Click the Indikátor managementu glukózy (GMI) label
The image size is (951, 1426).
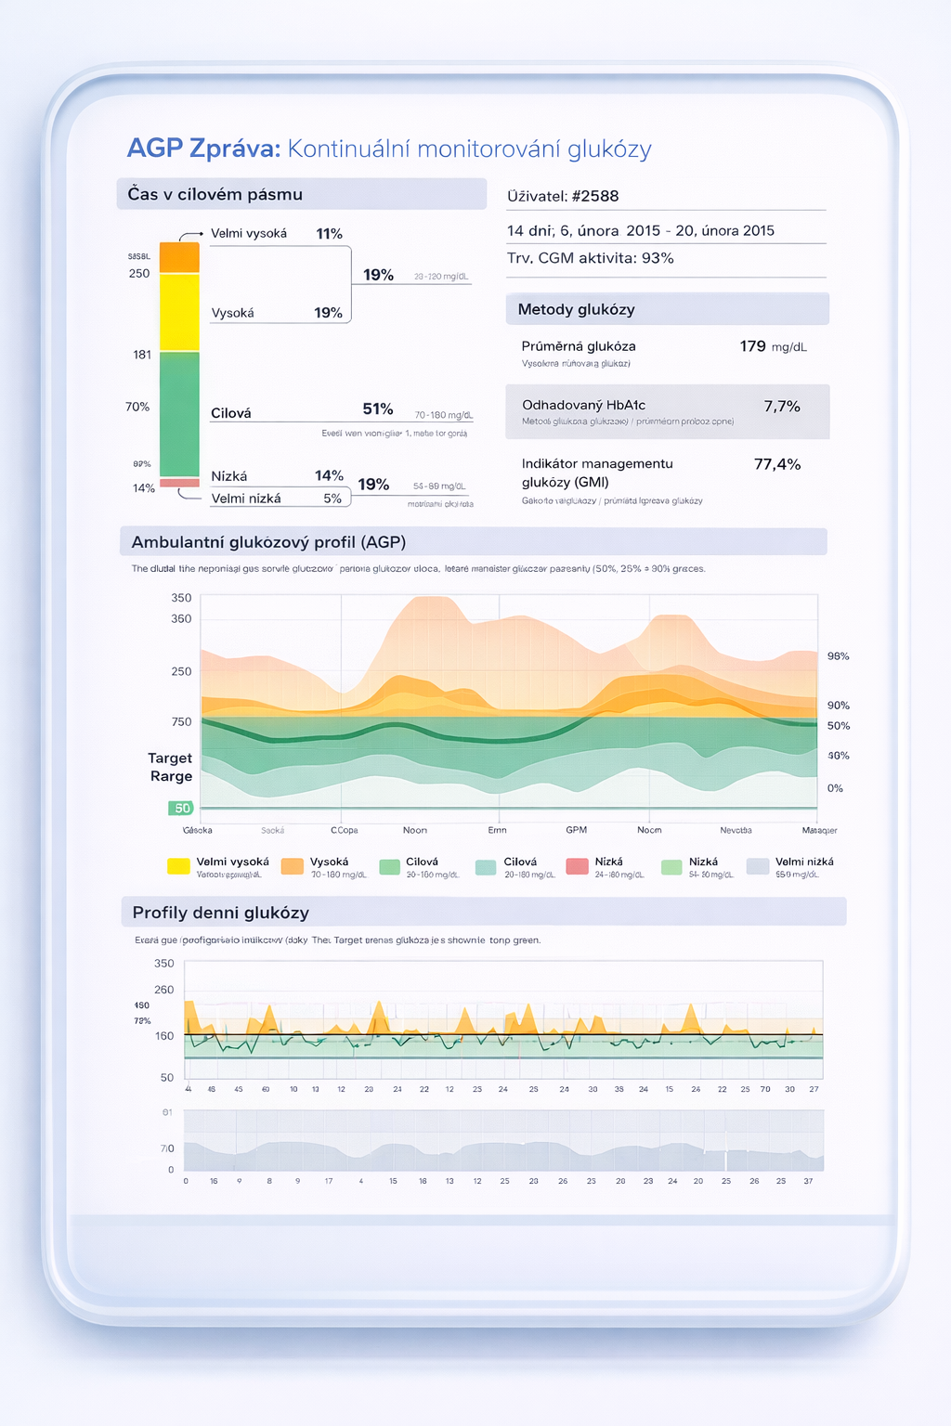(597, 473)
